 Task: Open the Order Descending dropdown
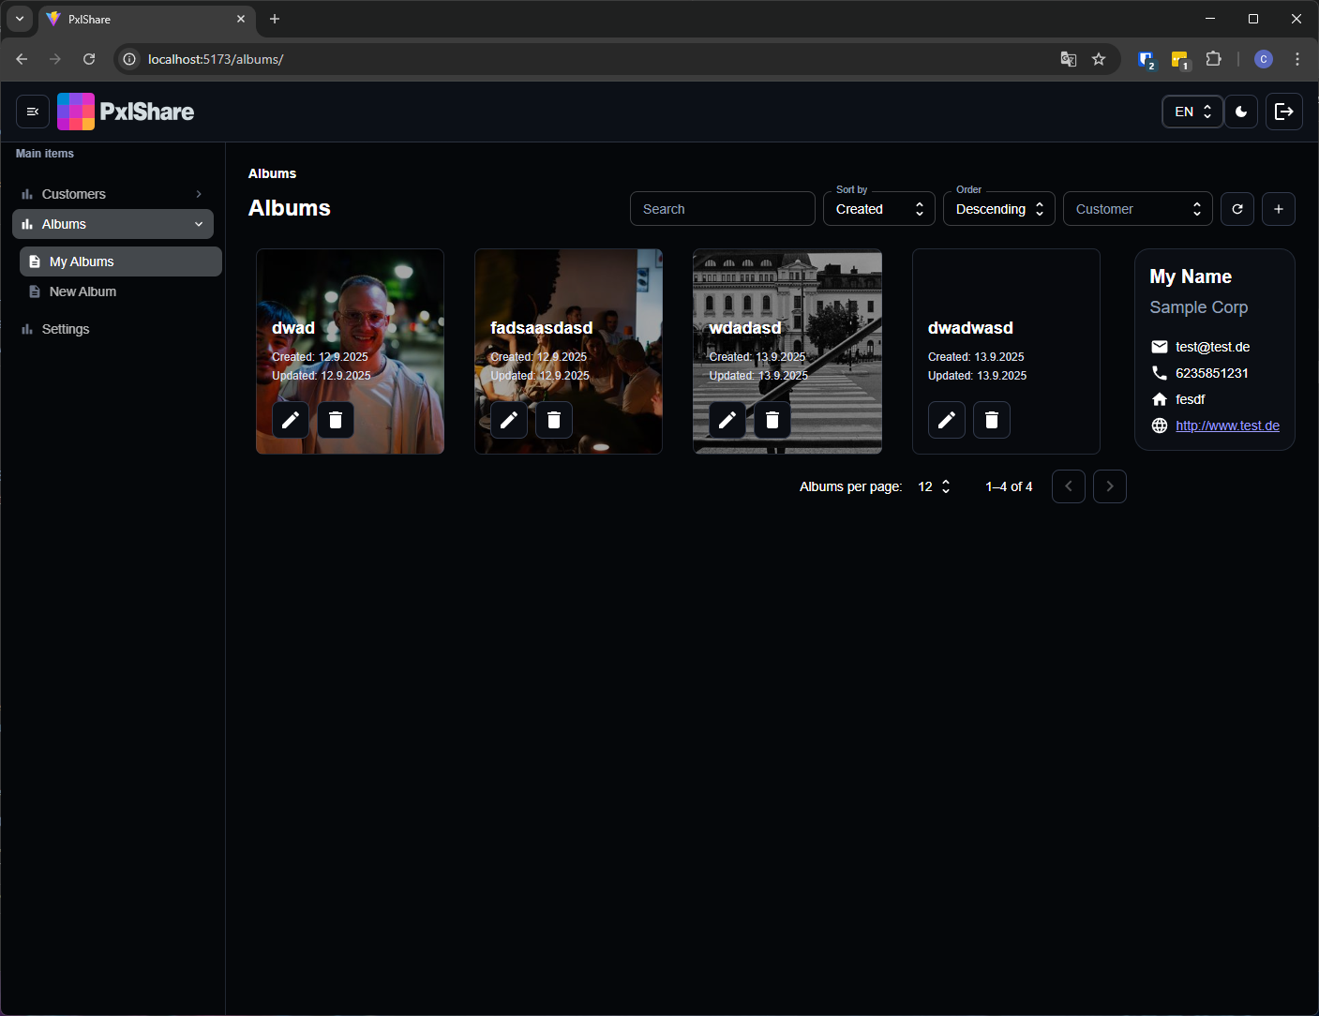tap(998, 209)
